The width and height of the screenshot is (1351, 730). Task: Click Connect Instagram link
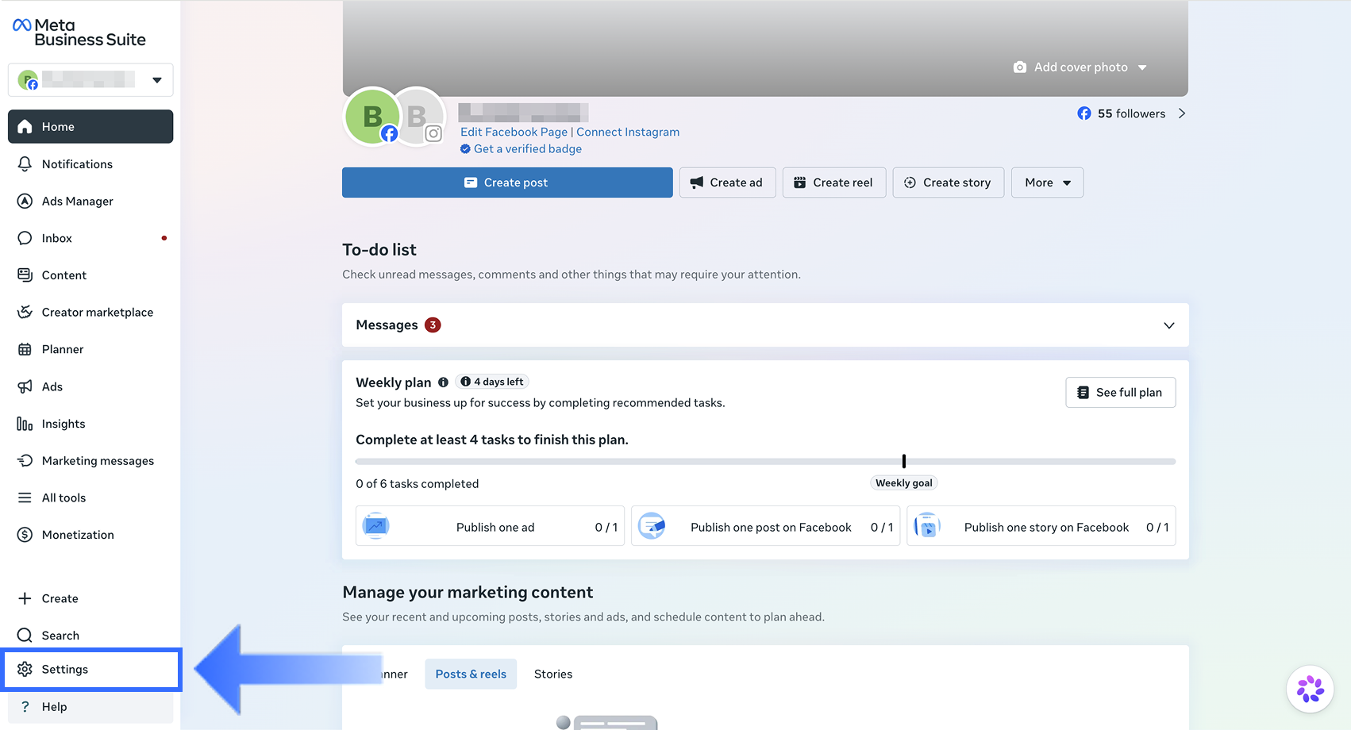pyautogui.click(x=628, y=132)
